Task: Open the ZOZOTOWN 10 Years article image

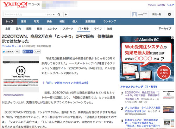Action: coord(21,74)
